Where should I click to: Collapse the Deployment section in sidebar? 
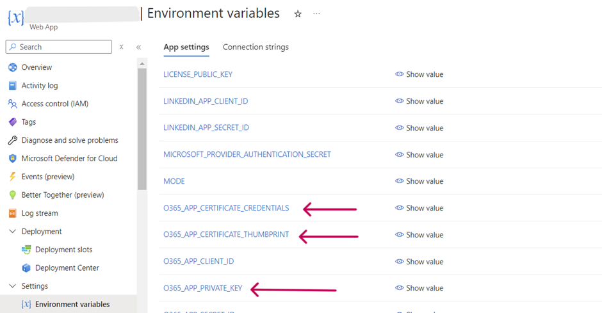12,232
